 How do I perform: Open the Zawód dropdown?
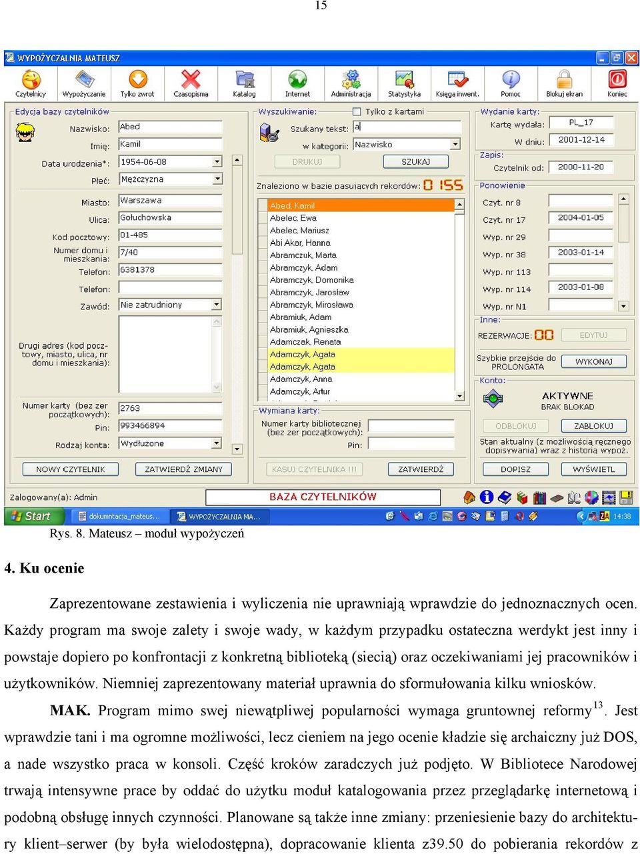(217, 305)
